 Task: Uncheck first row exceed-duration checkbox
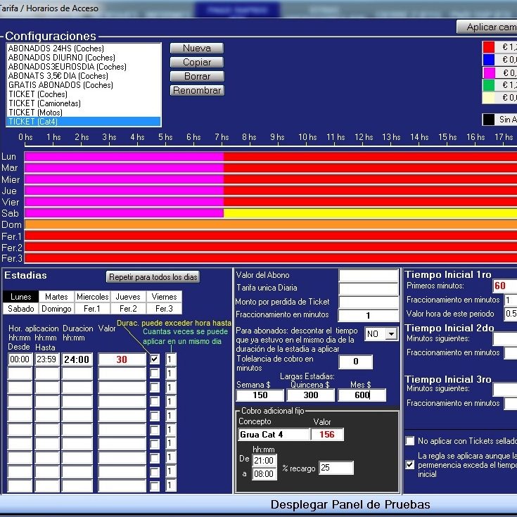tap(155, 359)
